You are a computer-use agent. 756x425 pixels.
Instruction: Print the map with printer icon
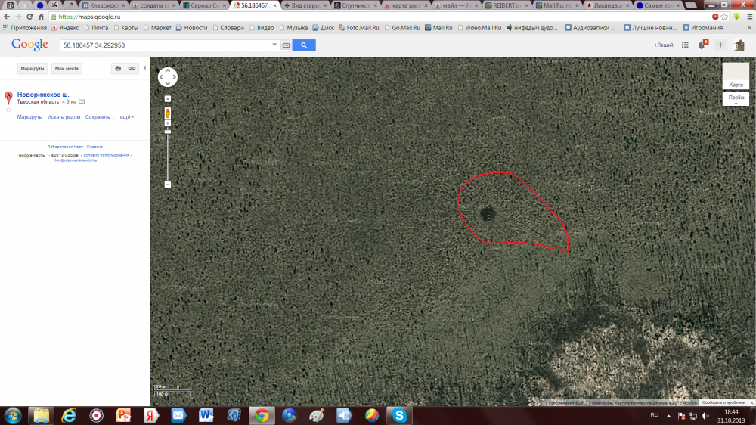118,69
